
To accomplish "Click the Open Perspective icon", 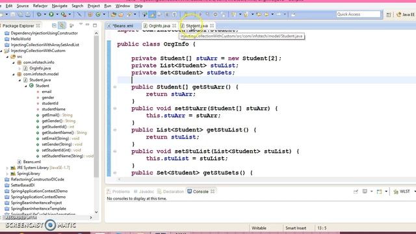I will click(389, 14).
